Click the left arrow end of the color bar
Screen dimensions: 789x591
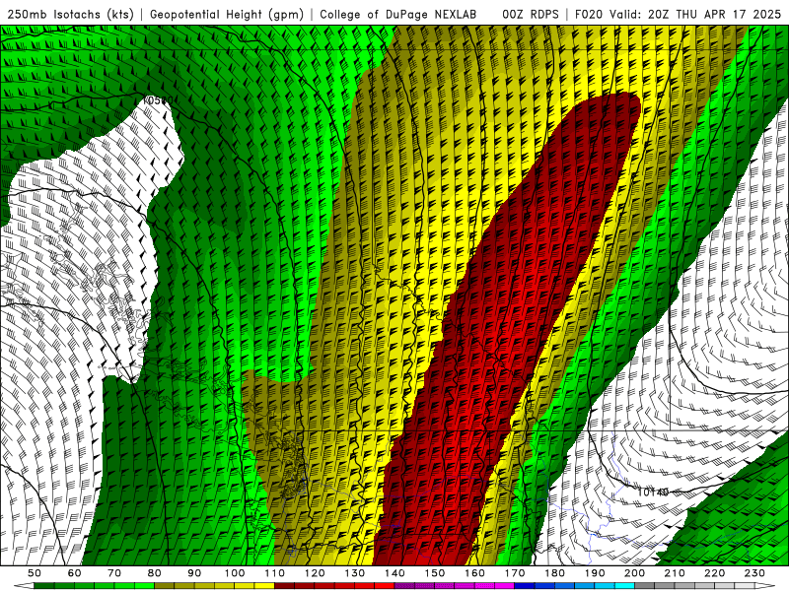click(24, 586)
